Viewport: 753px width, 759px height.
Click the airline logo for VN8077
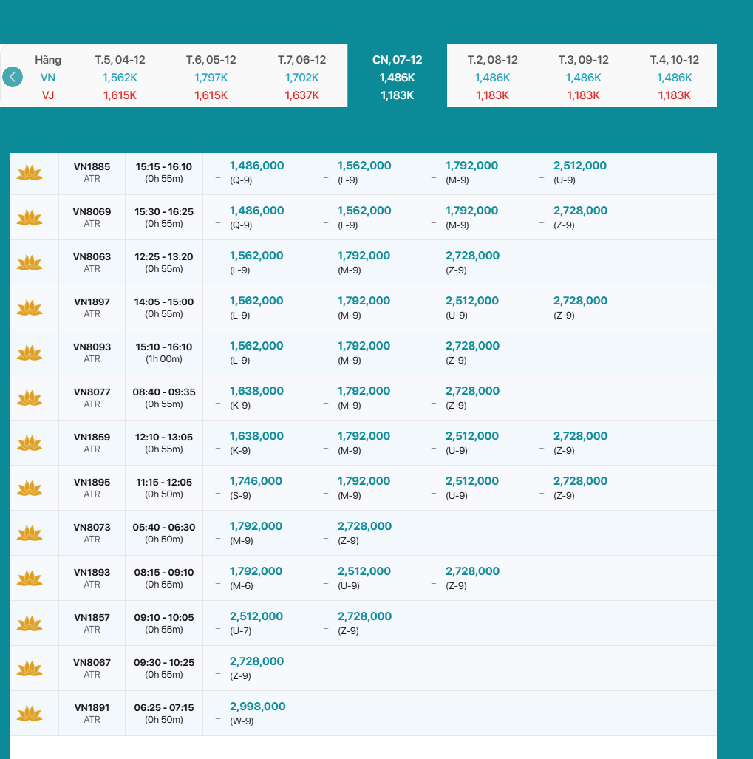pos(30,398)
